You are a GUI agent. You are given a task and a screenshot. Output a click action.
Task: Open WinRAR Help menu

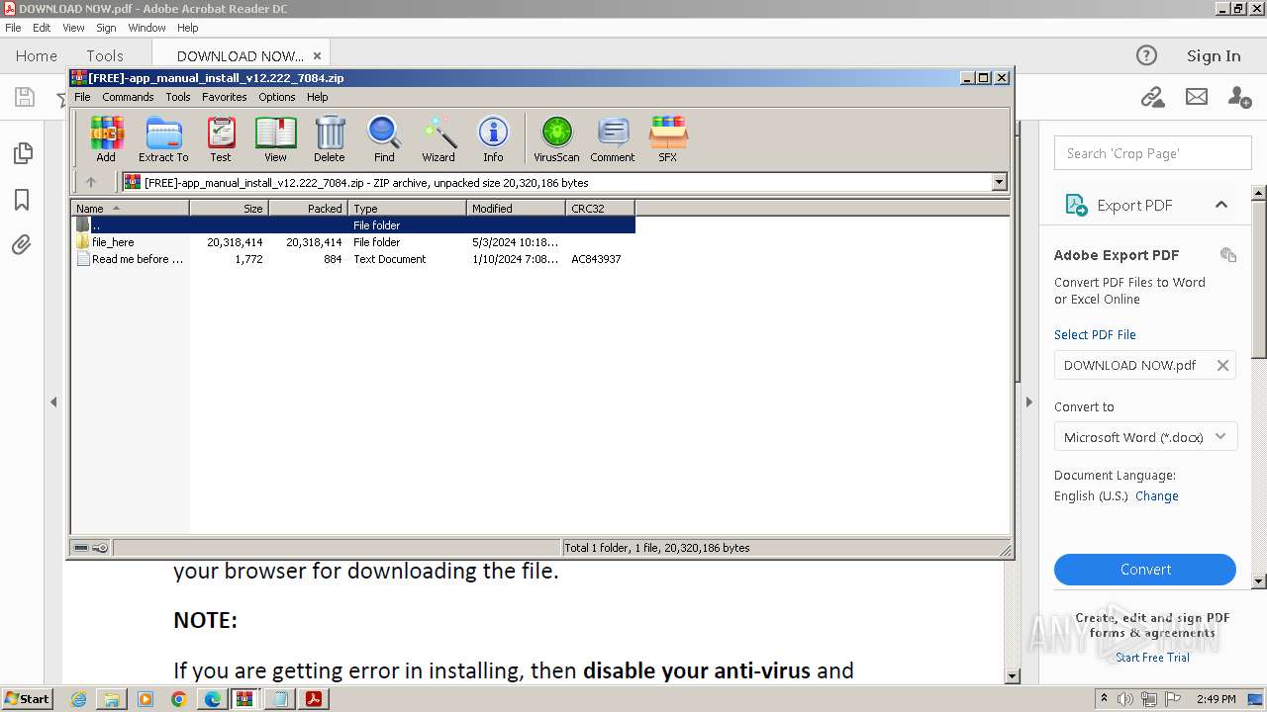coord(318,97)
